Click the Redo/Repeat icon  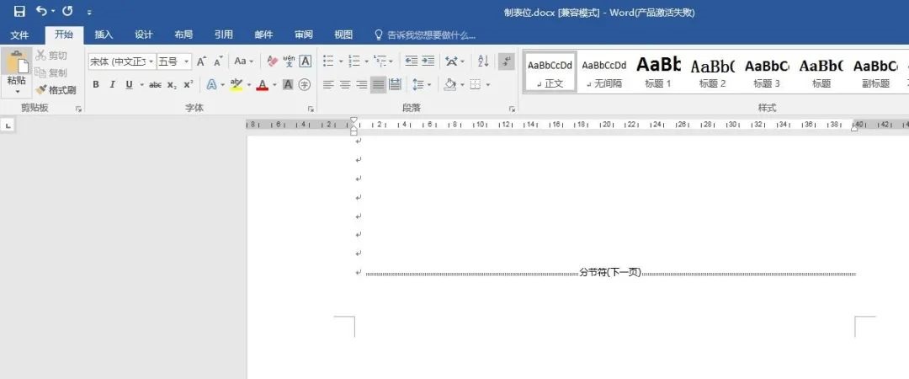point(67,11)
